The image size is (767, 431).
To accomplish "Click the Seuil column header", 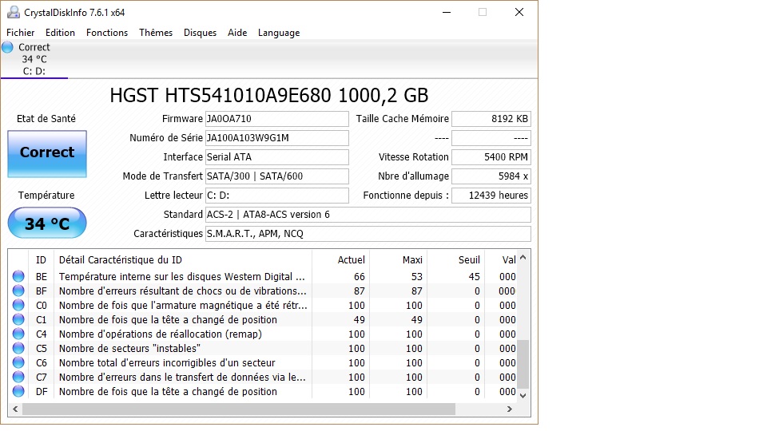I will tap(455, 260).
